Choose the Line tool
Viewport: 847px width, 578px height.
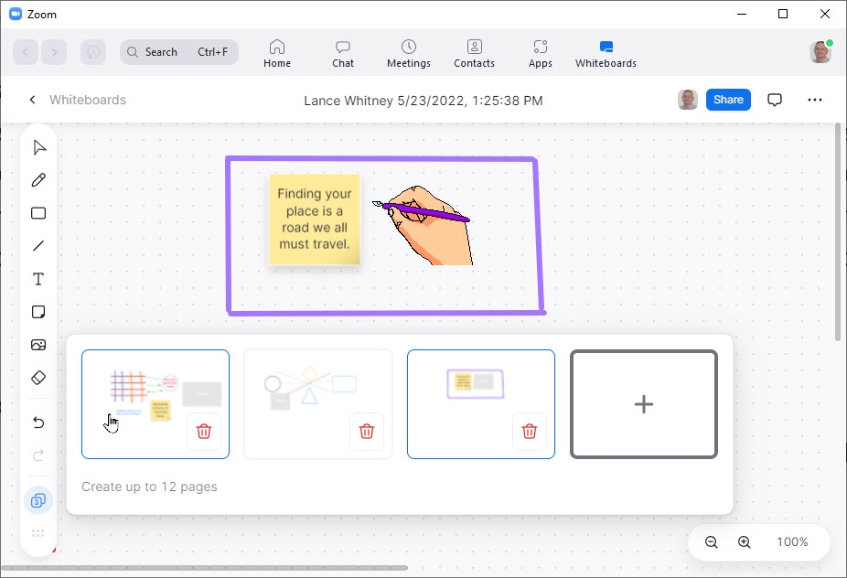coord(38,246)
